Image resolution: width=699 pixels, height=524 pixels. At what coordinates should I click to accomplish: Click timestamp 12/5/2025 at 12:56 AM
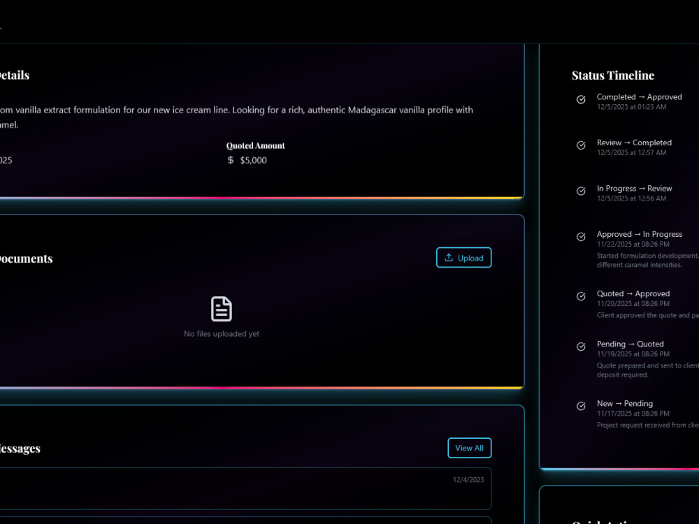[x=632, y=198]
